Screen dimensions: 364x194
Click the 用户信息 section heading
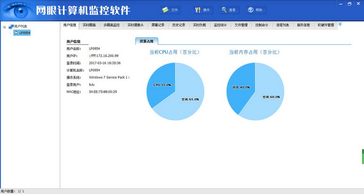point(73,42)
